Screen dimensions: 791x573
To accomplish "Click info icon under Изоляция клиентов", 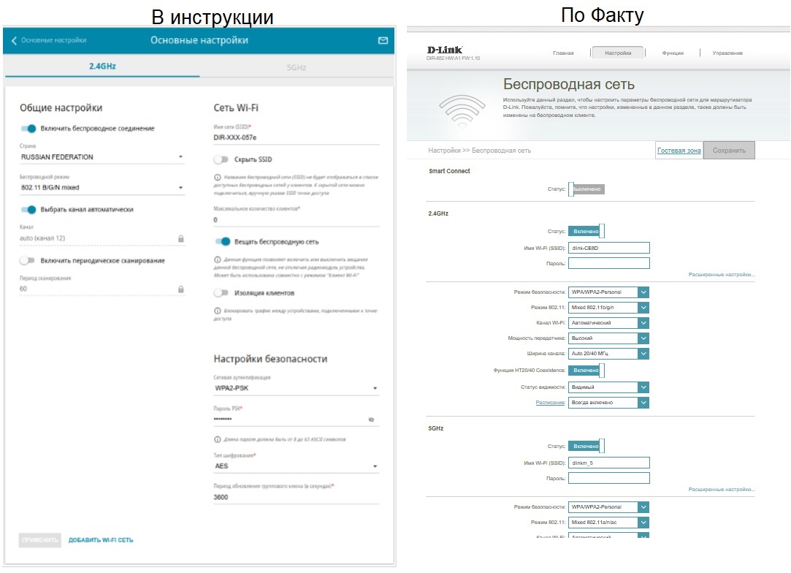I will (x=218, y=311).
